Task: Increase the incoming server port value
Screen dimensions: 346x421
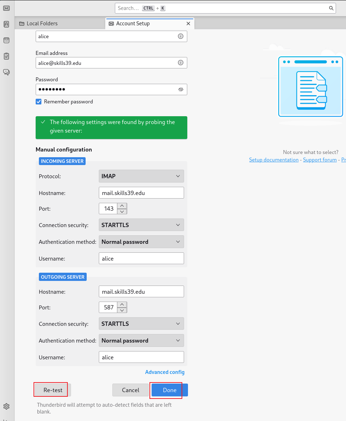Action: click(122, 206)
